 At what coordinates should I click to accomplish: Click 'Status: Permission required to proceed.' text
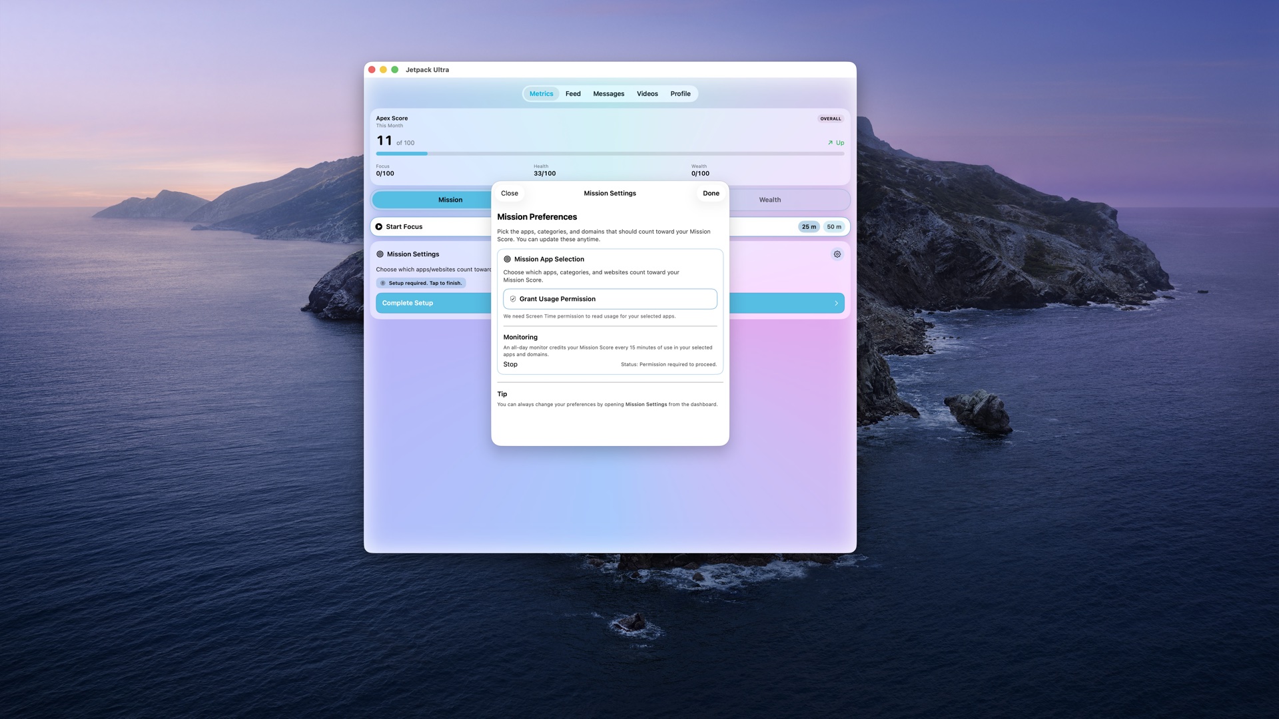[x=669, y=365]
